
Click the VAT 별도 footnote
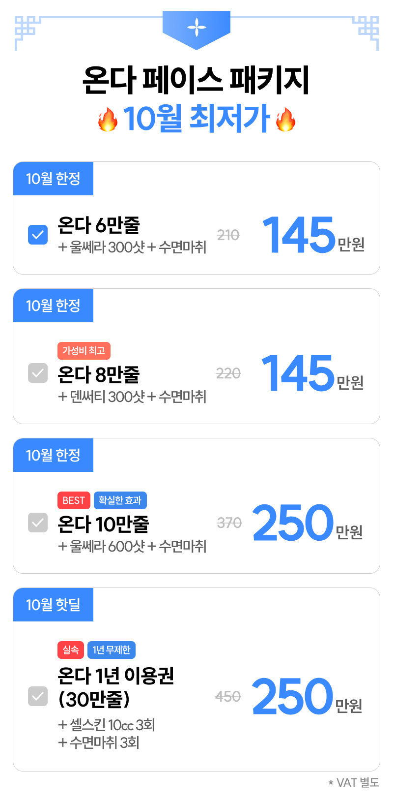[x=354, y=782]
